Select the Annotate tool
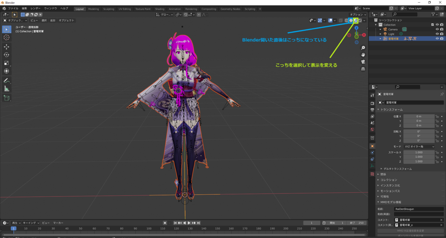Image resolution: width=446 pixels, height=238 pixels. coord(7,81)
